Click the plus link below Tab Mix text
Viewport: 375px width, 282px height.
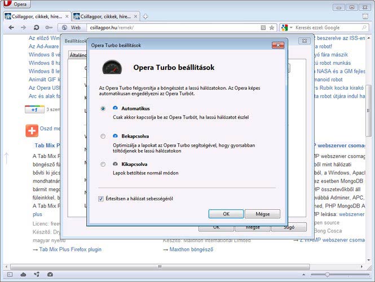pyautogui.click(x=37, y=214)
